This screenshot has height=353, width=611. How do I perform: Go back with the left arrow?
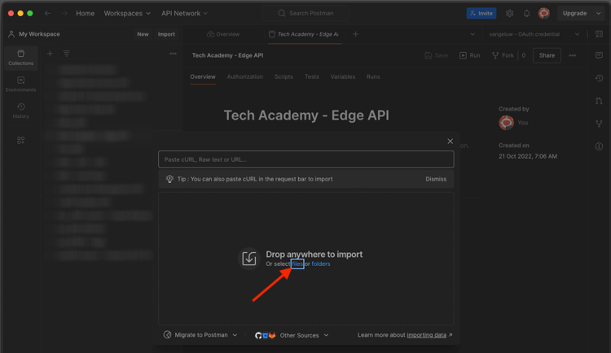tap(47, 13)
